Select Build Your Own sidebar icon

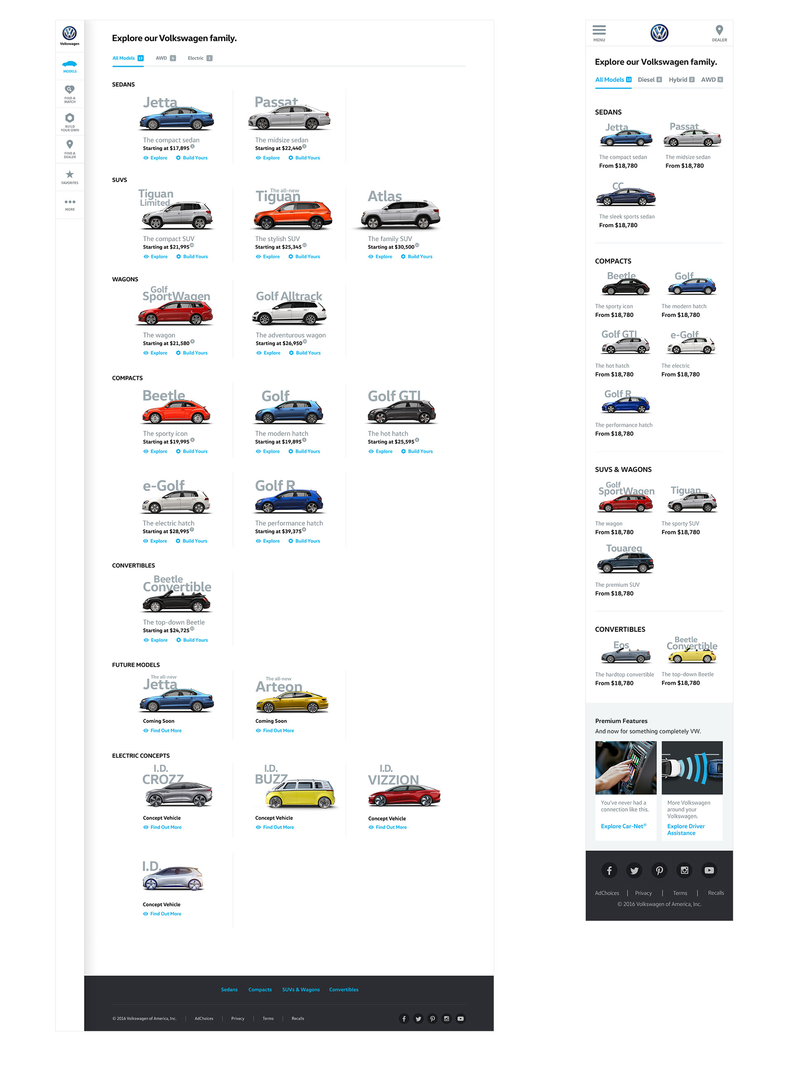[x=70, y=122]
